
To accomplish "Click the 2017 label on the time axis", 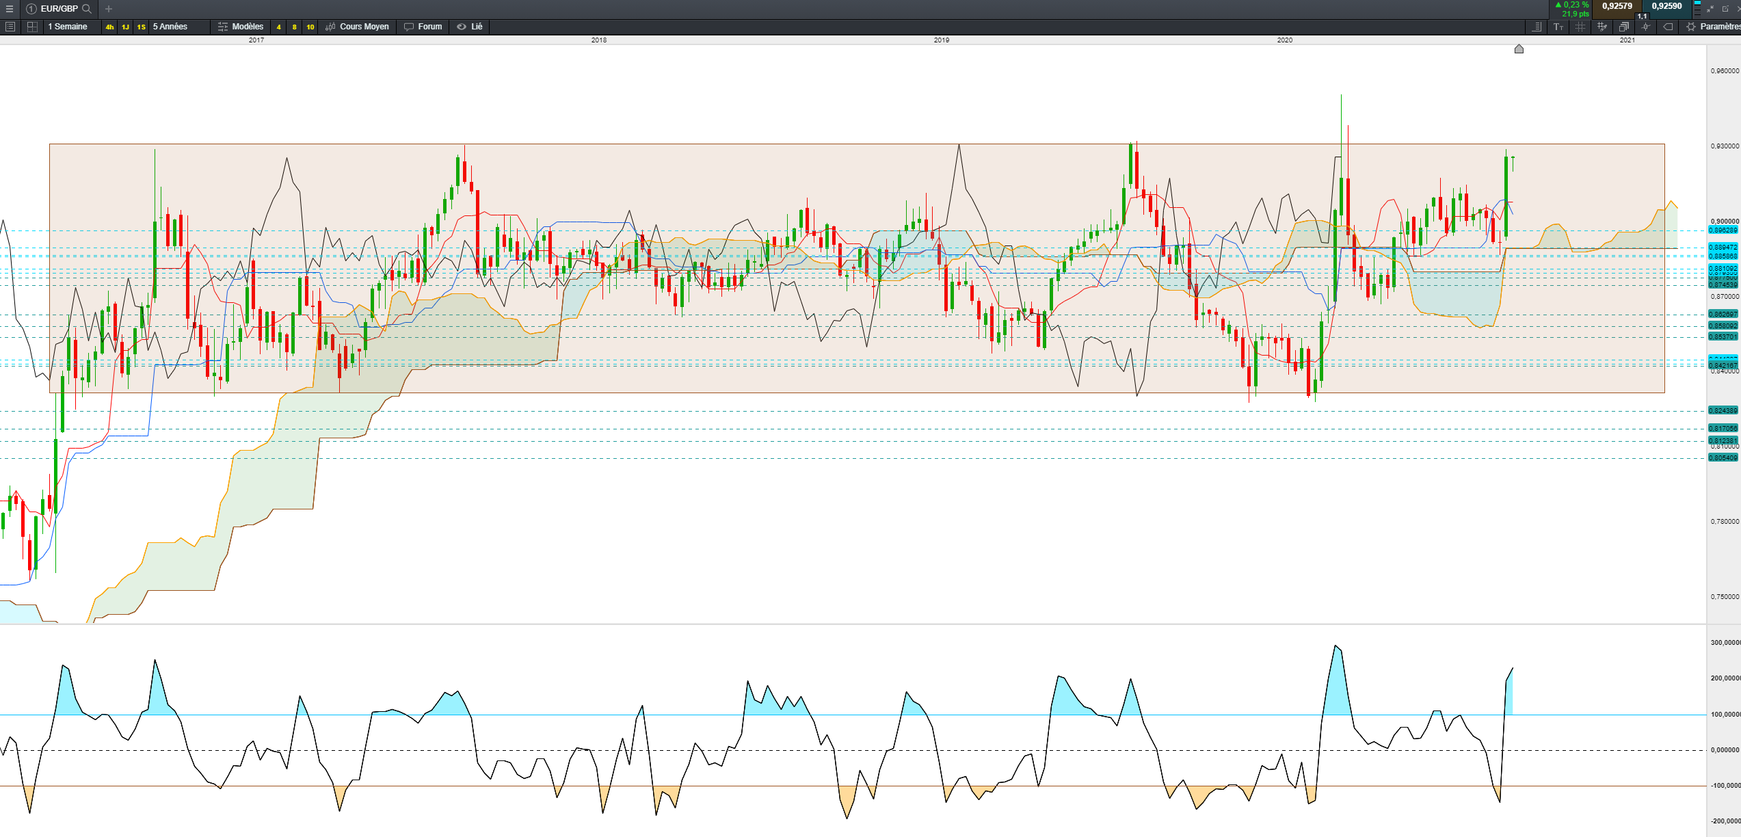I will [x=256, y=40].
